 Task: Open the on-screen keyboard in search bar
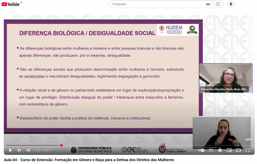208,4
